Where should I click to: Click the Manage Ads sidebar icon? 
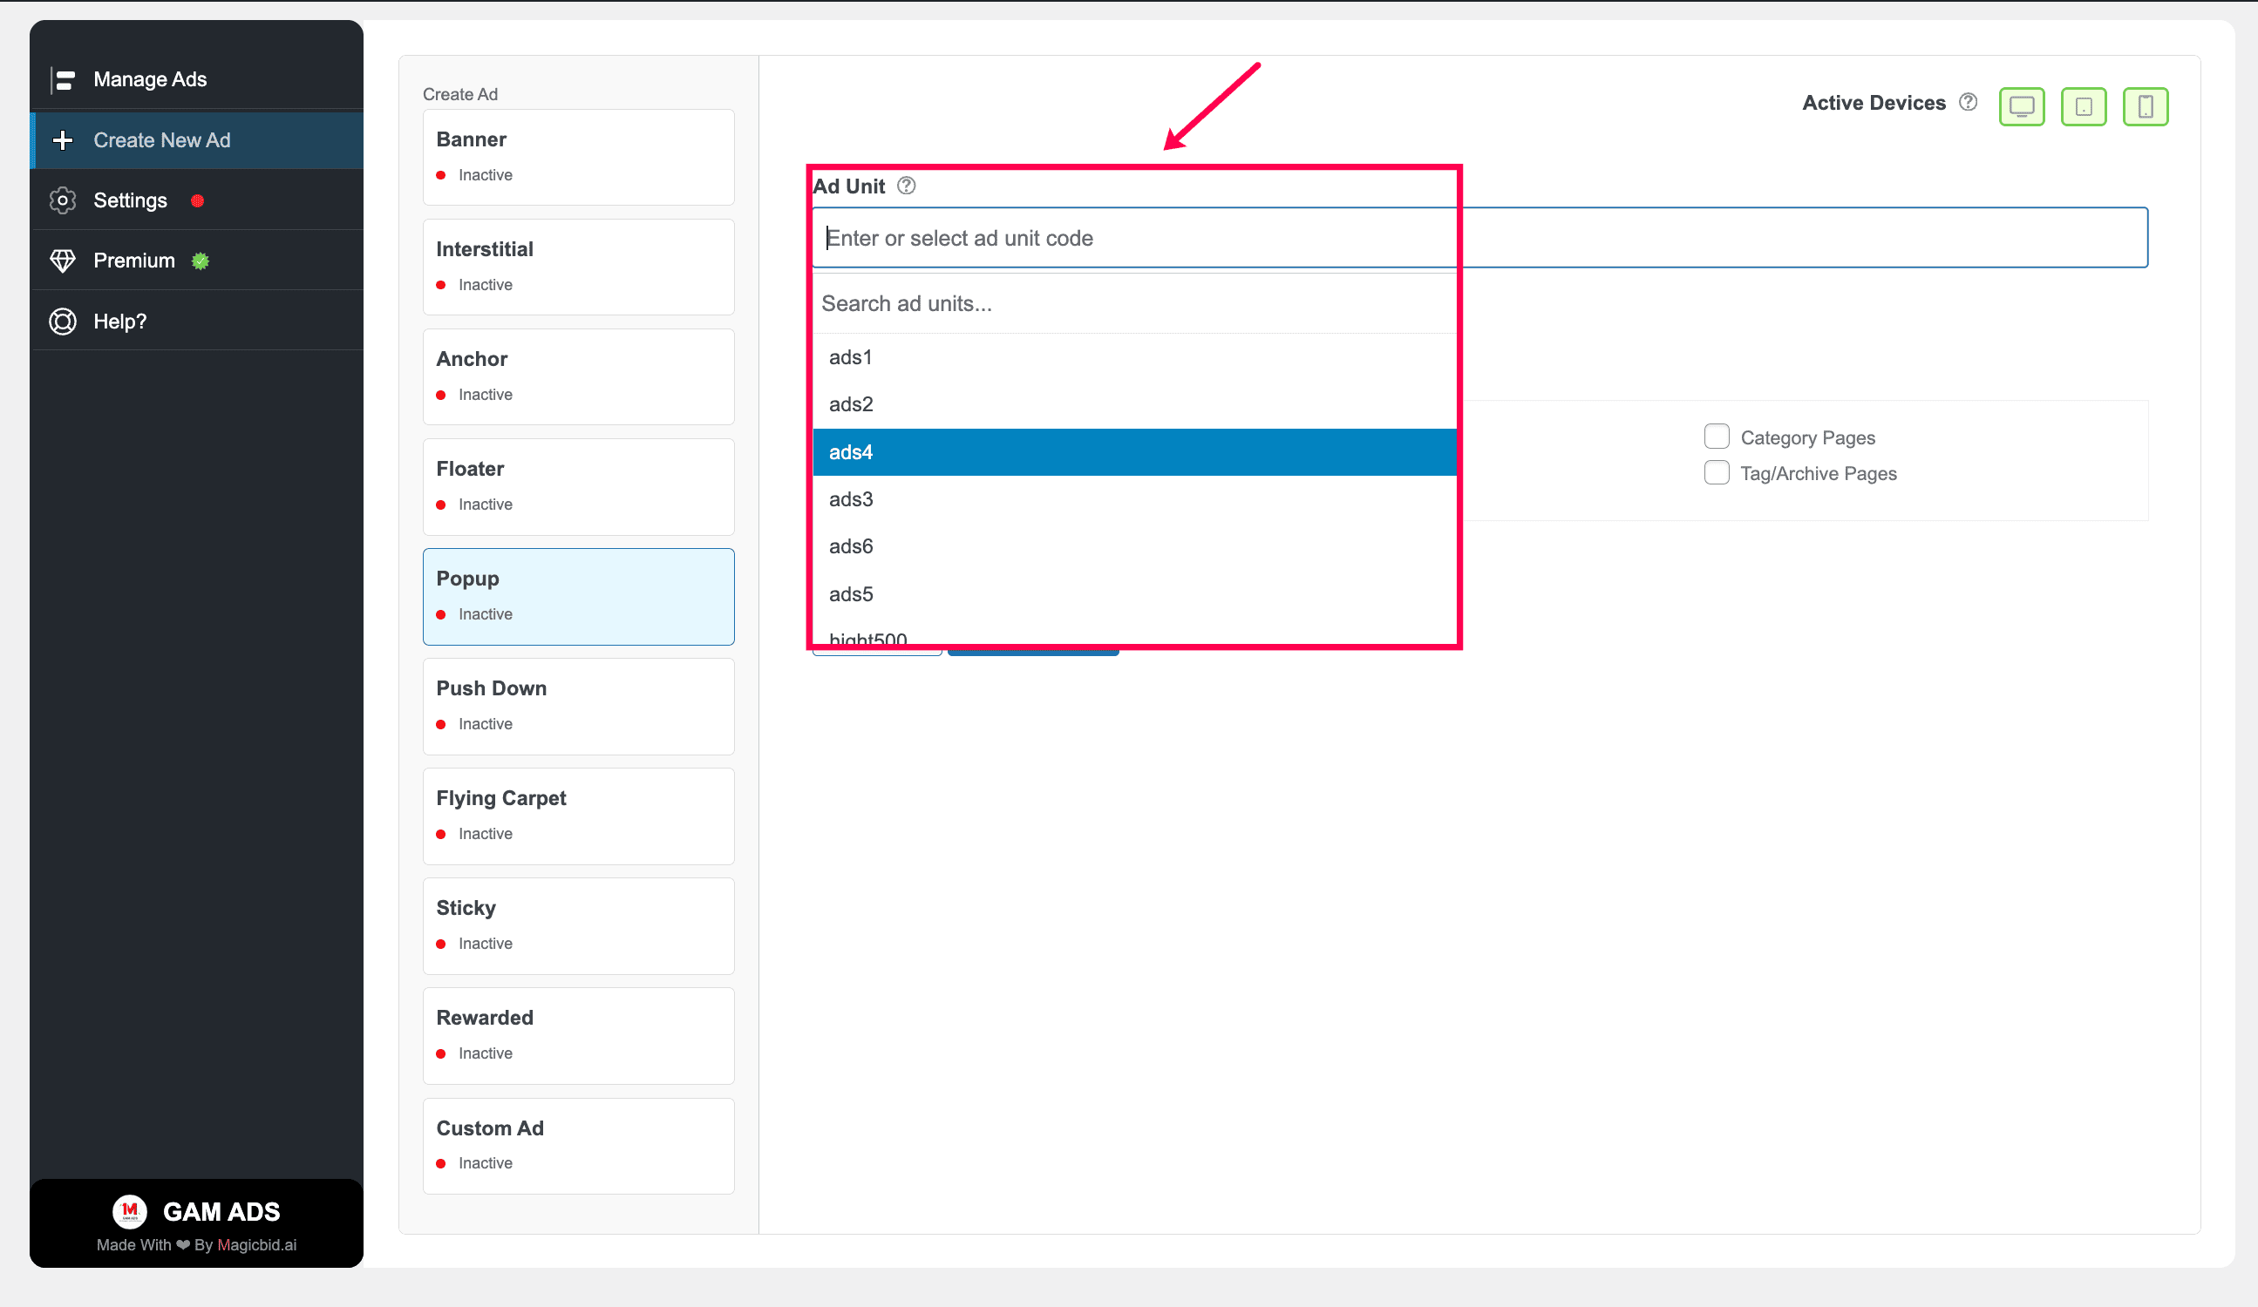[x=63, y=80]
